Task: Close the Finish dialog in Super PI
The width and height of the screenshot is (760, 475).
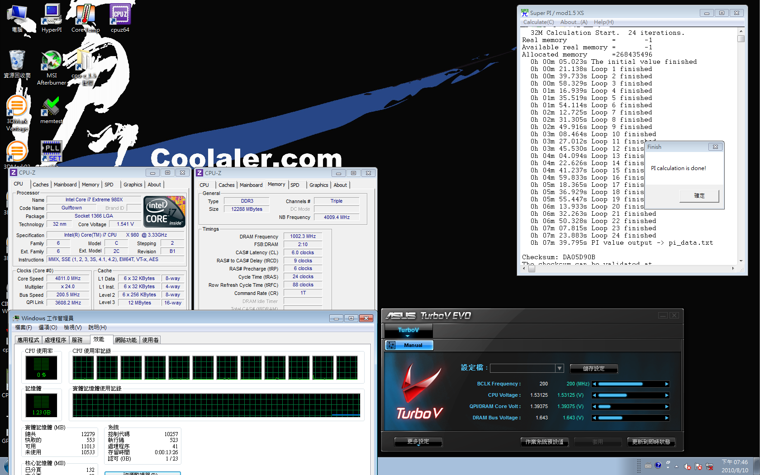Action: click(715, 147)
